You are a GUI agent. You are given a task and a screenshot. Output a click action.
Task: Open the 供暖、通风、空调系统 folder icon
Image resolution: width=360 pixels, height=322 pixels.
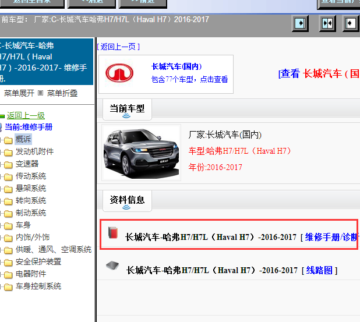tap(8, 250)
